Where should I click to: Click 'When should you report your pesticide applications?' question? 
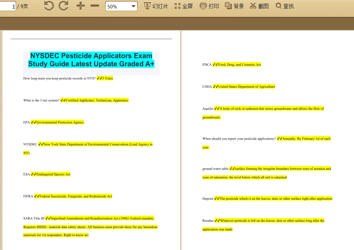239,139
